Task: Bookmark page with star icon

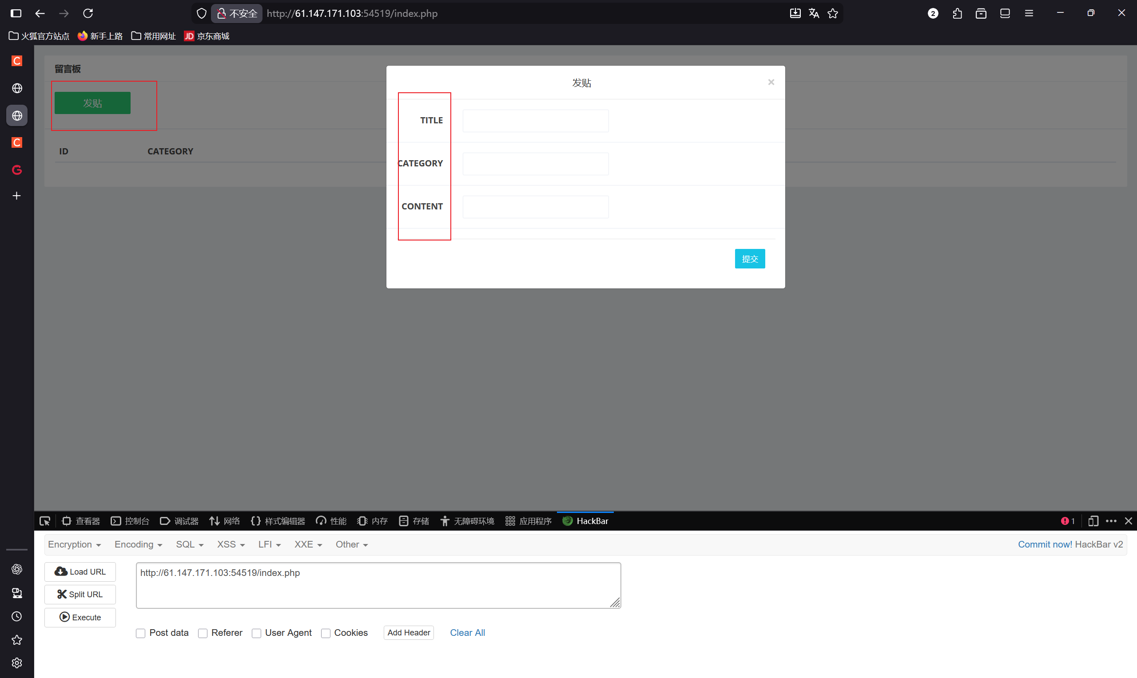Action: click(832, 13)
